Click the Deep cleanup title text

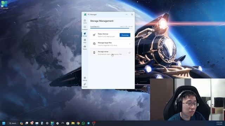pyautogui.click(x=103, y=34)
